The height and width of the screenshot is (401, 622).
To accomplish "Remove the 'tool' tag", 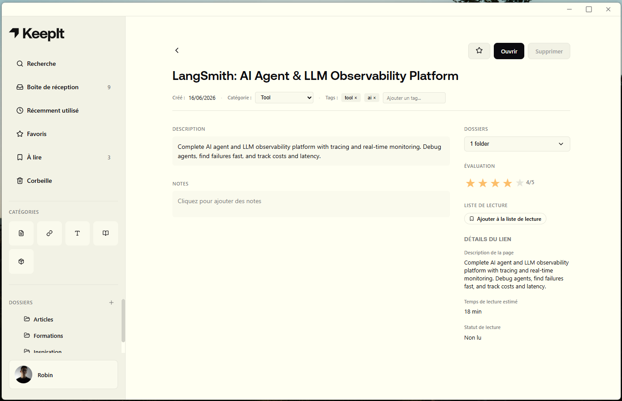I will [356, 98].
